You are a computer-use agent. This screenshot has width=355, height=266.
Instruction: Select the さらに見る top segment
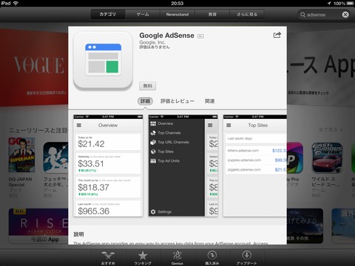click(x=247, y=14)
